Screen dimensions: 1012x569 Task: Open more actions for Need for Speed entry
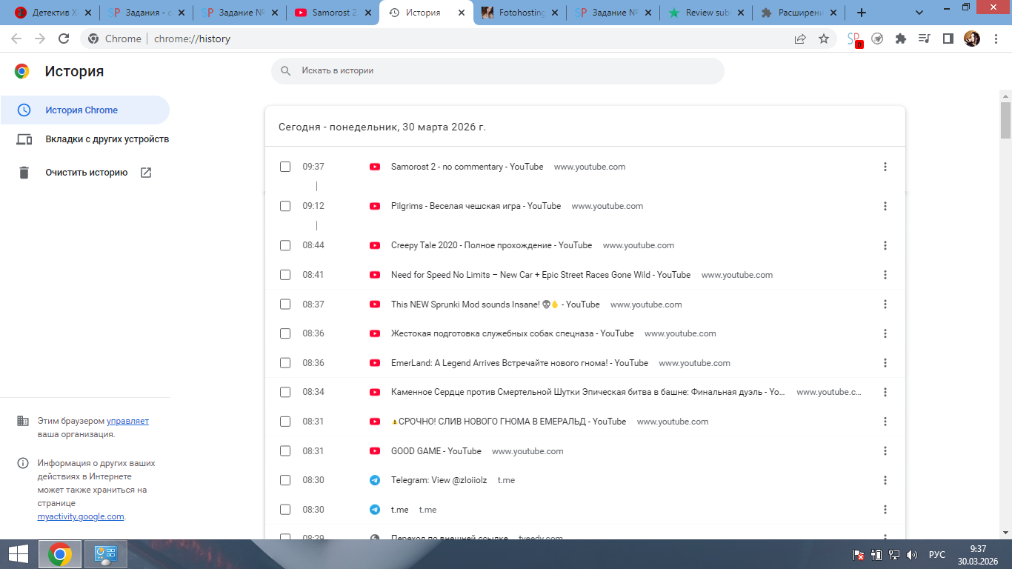pyautogui.click(x=885, y=275)
